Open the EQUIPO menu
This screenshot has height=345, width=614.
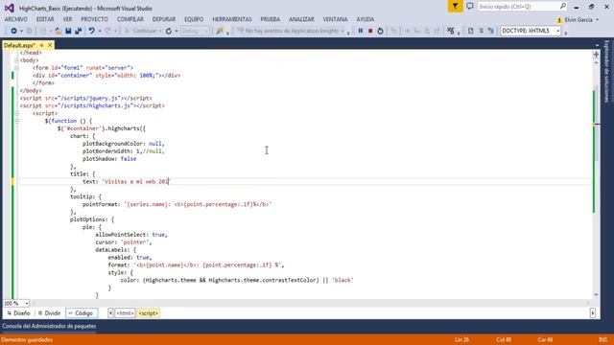(x=194, y=19)
